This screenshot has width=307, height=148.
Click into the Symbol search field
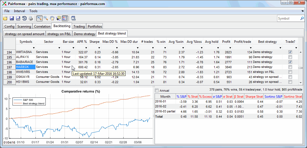coord(289,18)
